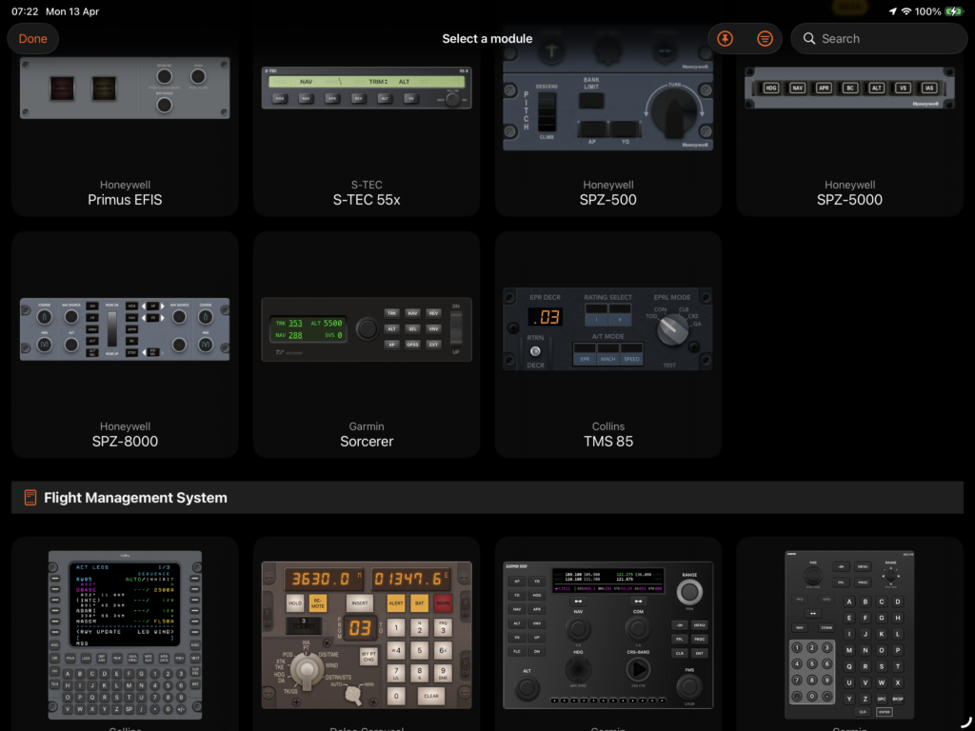This screenshot has width=975, height=731.
Task: Select the Garmin module with RANGE knob
Action: [607, 633]
